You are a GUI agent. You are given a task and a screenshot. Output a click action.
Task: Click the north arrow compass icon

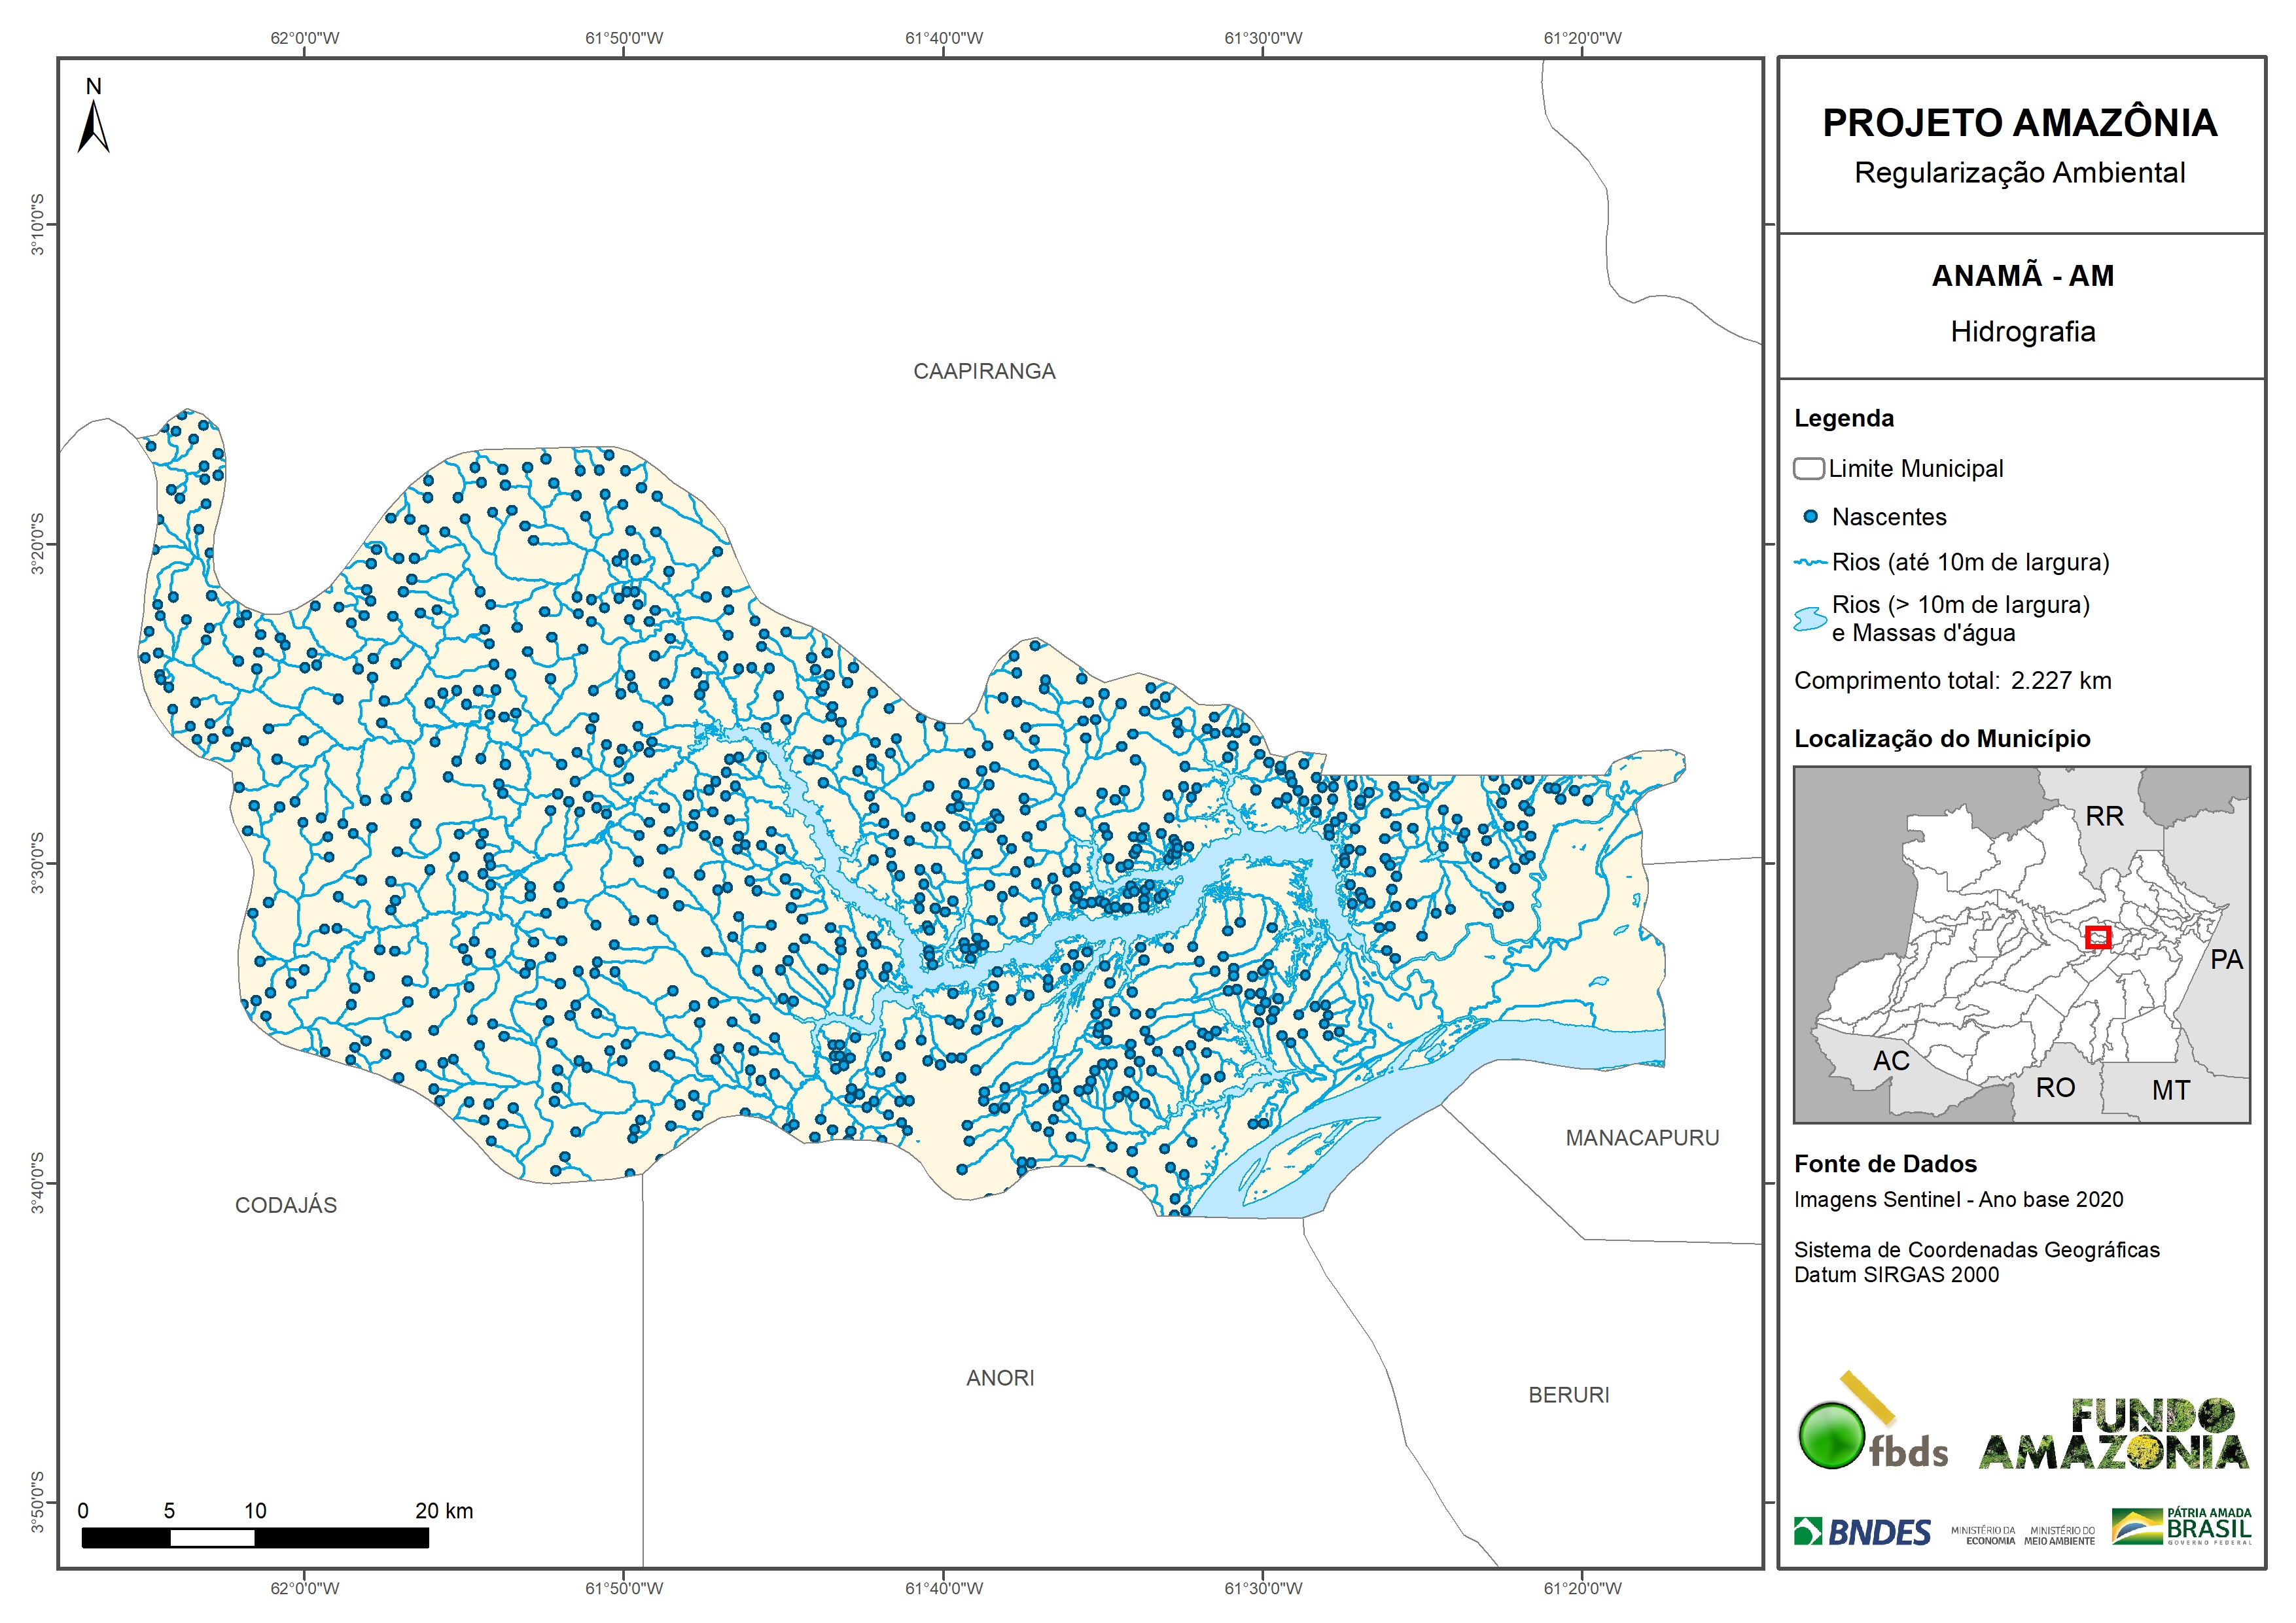[93, 126]
